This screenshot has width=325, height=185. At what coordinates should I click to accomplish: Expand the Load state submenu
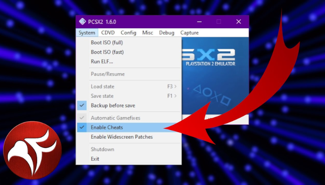129,86
